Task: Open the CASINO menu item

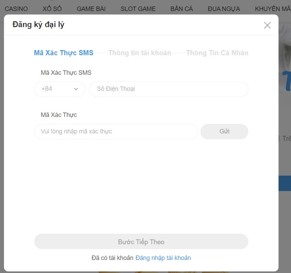Action: pos(16,9)
